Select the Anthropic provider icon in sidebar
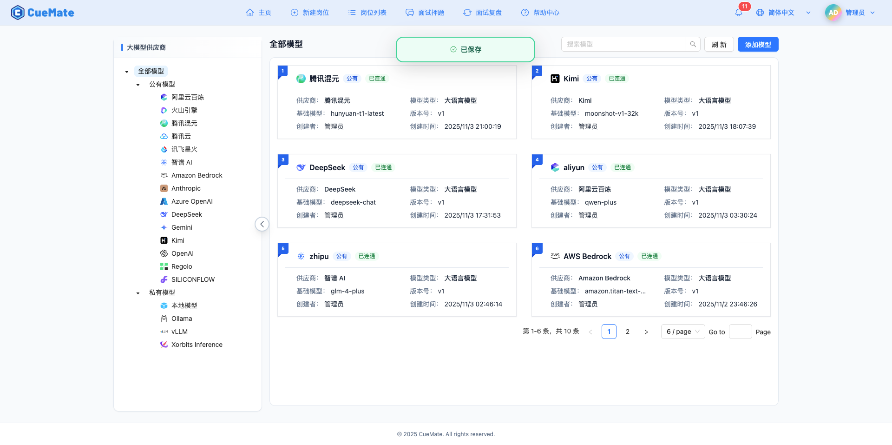The image size is (892, 445). [164, 188]
